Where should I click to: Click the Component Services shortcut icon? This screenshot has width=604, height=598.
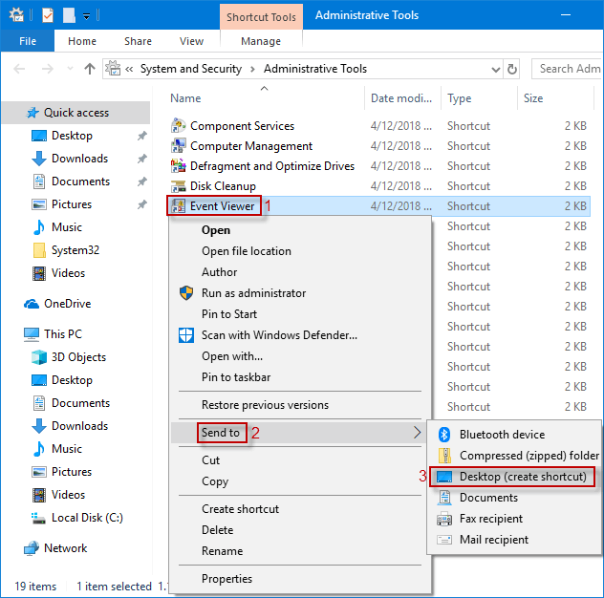tap(178, 126)
